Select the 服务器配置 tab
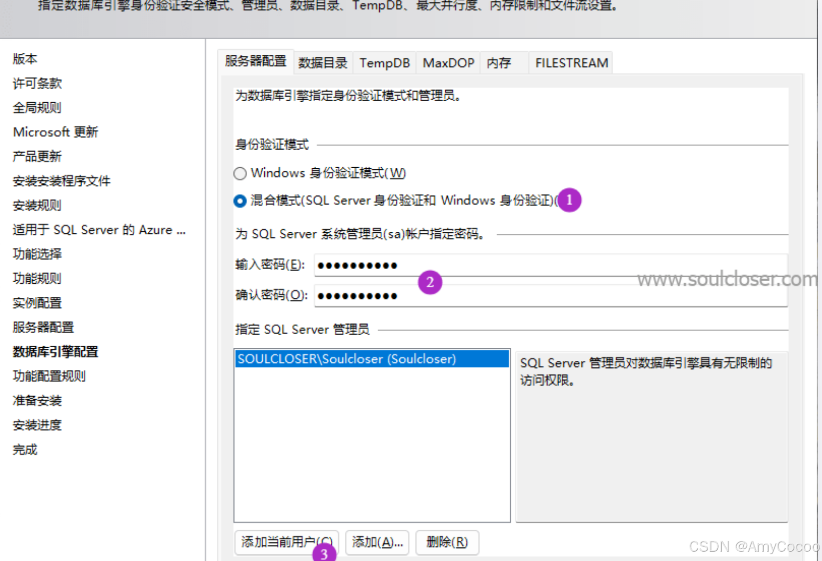Image resolution: width=822 pixels, height=561 pixels. pos(255,61)
